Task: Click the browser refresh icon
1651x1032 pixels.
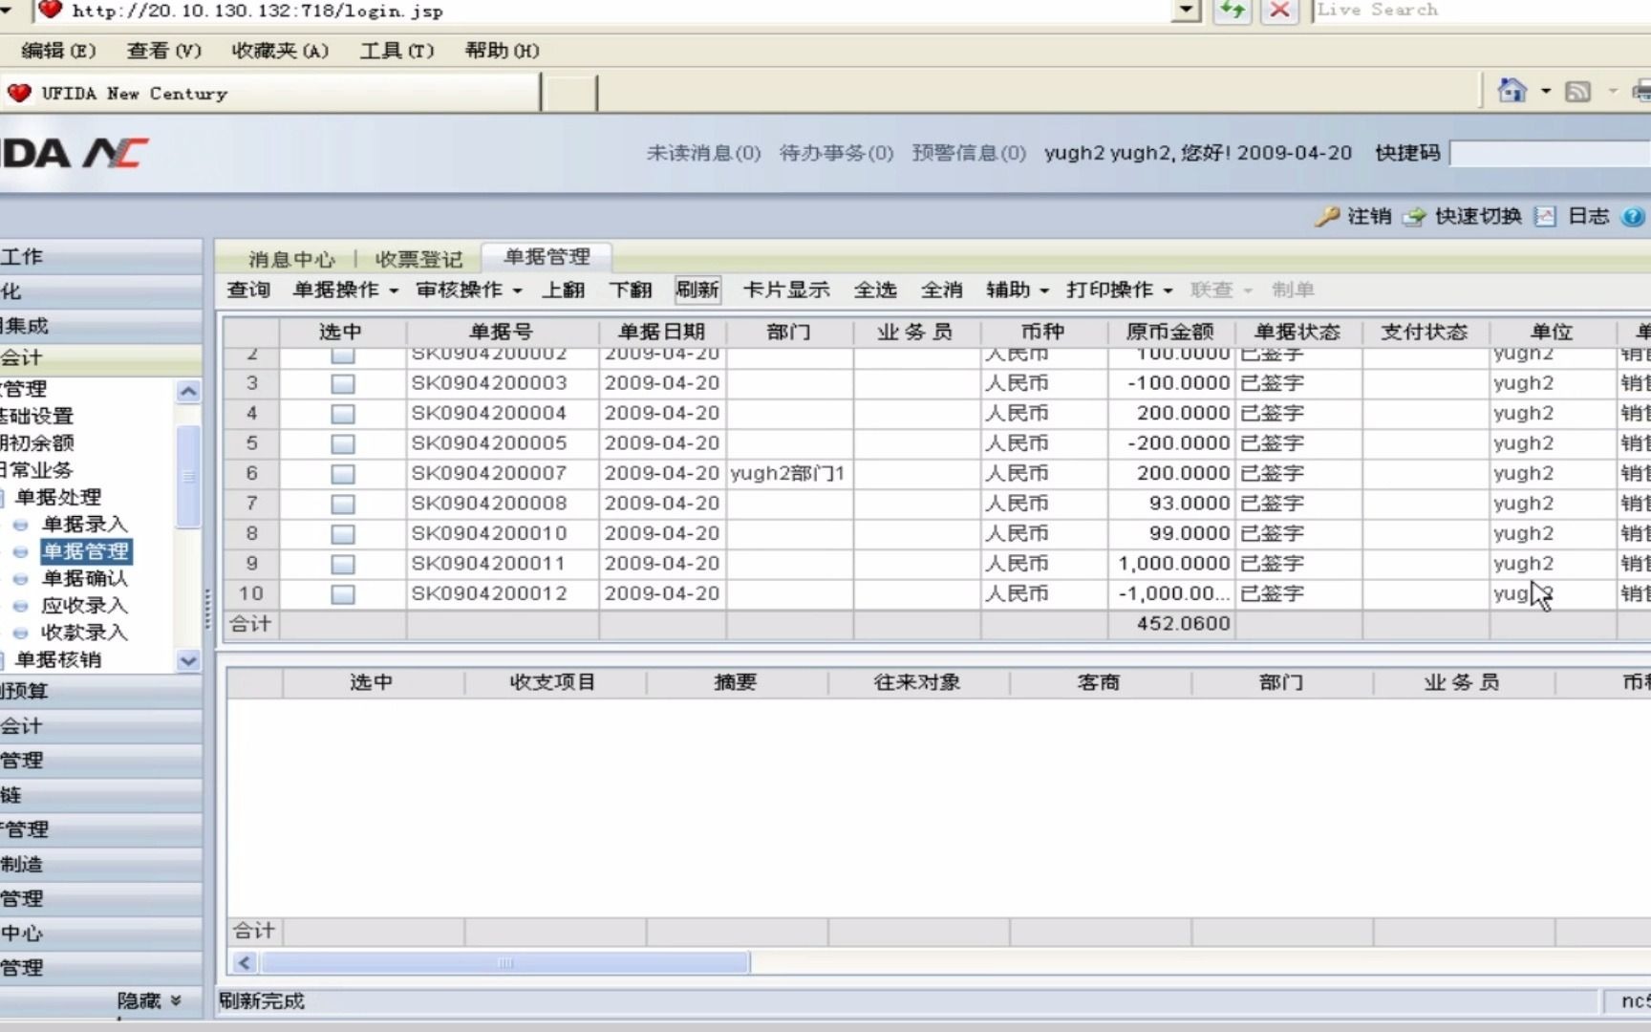Action: 1233,11
